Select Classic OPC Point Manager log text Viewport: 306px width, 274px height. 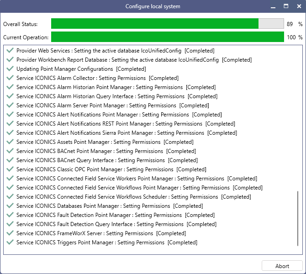(x=111, y=169)
